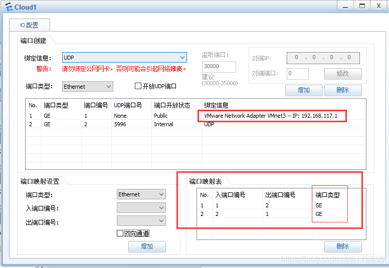Open the 入端口编号 dropdown
The image size is (389, 268).
[x=141, y=208]
